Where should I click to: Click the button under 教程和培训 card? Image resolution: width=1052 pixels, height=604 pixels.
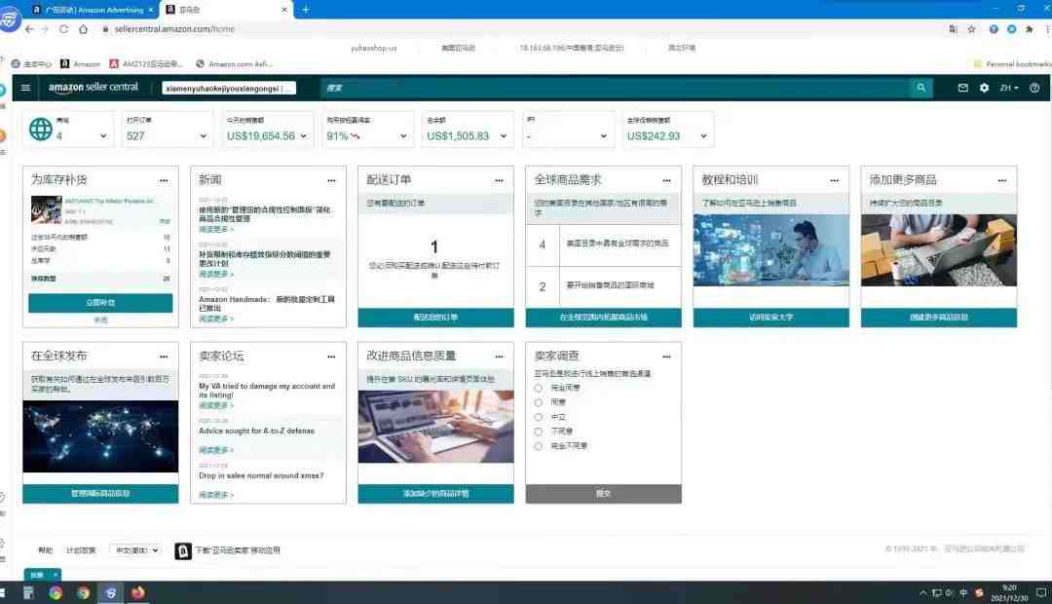point(770,318)
